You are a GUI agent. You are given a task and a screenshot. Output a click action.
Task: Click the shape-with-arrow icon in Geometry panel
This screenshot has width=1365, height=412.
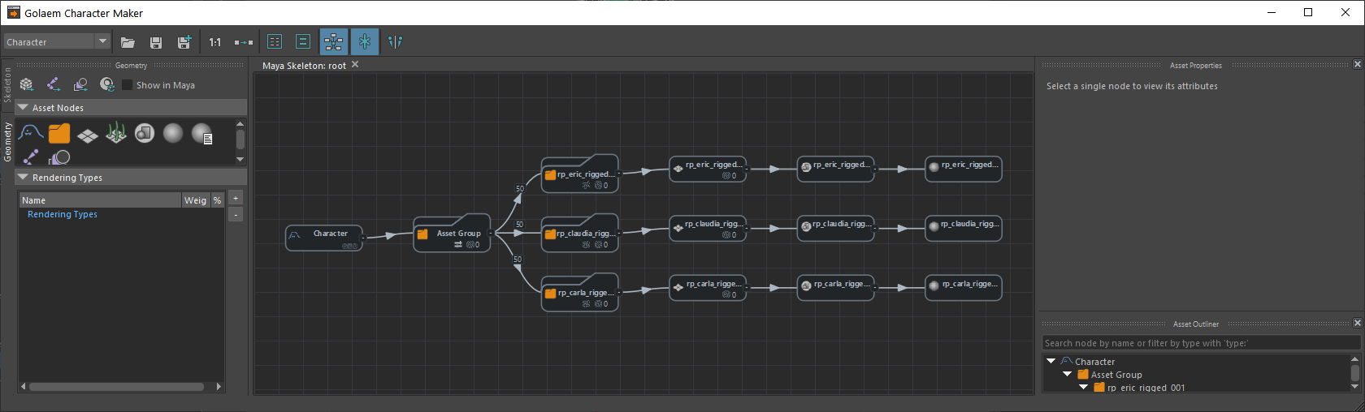coord(80,84)
